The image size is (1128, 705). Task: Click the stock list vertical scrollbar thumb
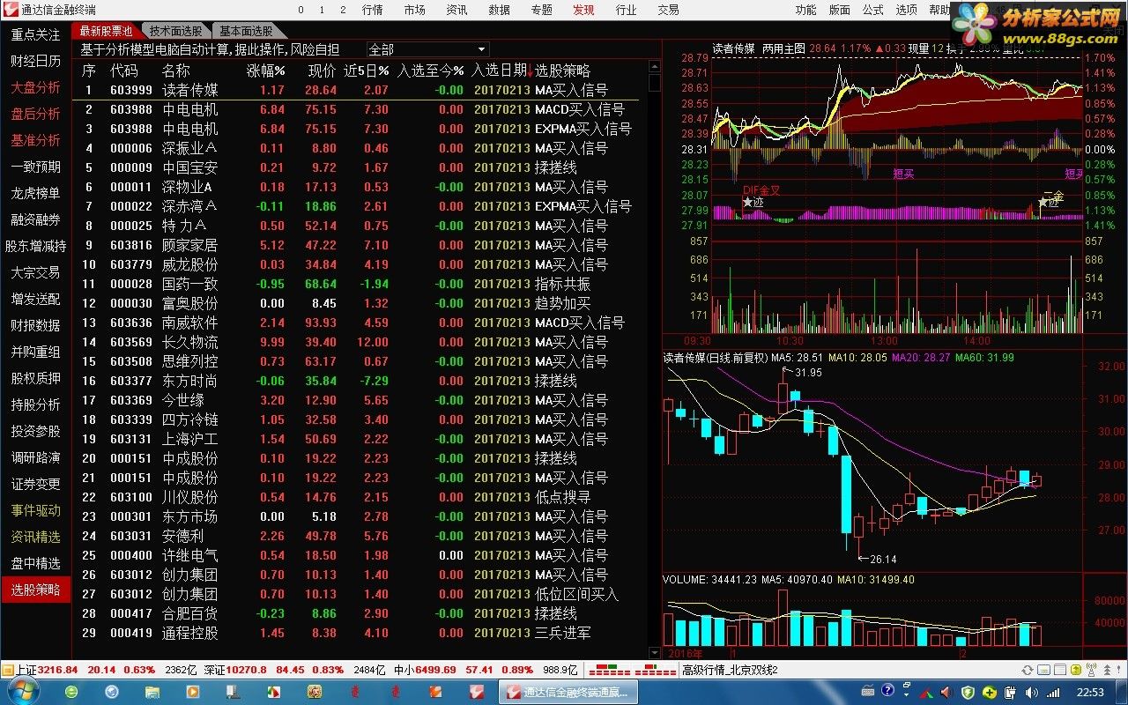654,82
